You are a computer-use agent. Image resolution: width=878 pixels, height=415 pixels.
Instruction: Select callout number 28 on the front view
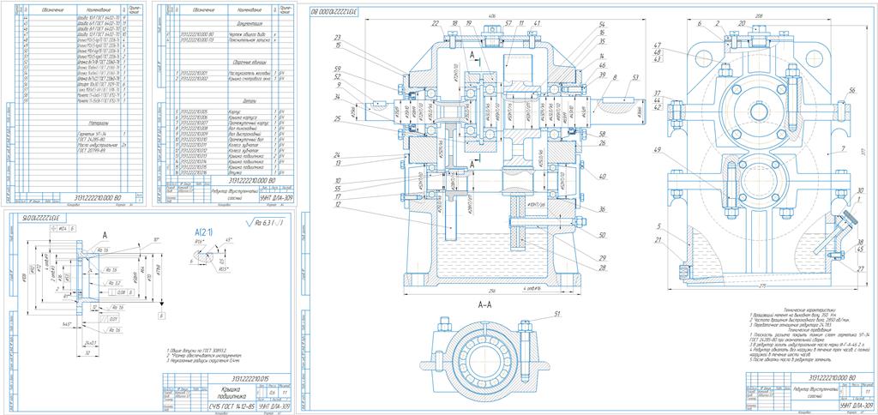(603, 268)
